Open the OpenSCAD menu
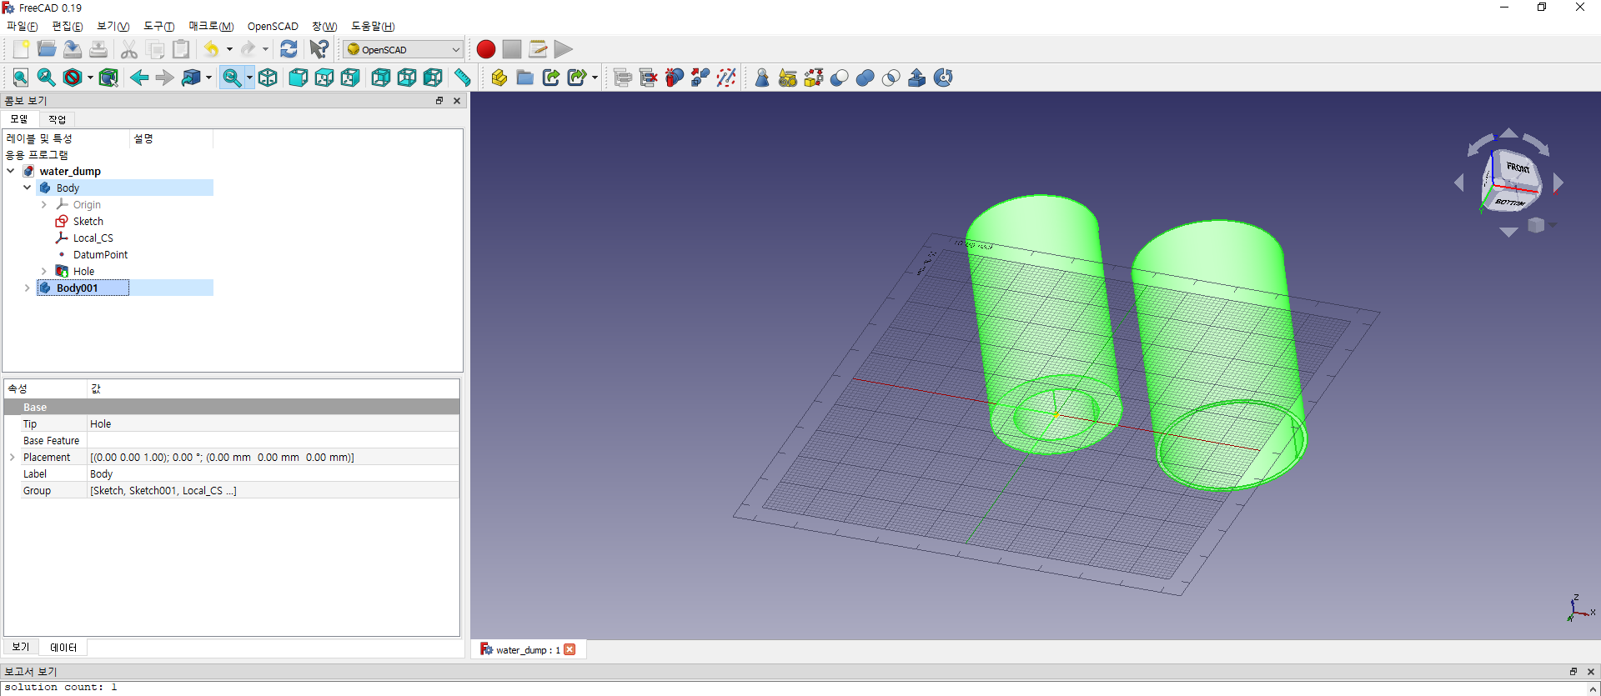The height and width of the screenshot is (696, 1601). click(x=273, y=27)
